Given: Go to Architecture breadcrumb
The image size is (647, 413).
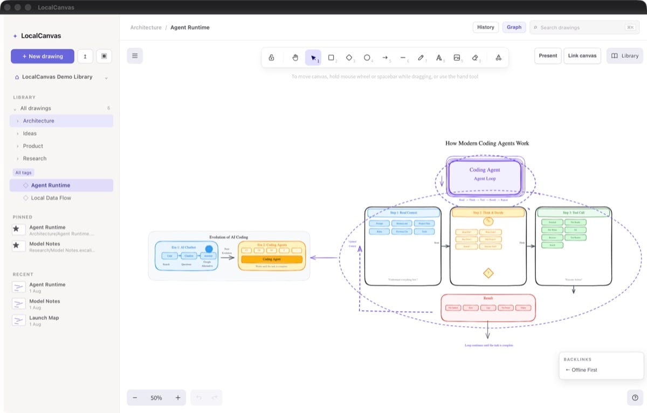Looking at the screenshot, I should 146,27.
